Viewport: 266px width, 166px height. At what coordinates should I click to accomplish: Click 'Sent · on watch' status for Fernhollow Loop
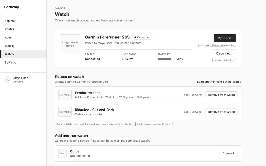193,95
